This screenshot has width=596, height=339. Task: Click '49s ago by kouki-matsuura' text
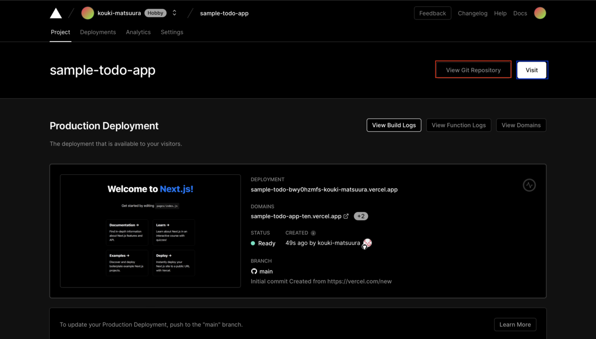323,243
